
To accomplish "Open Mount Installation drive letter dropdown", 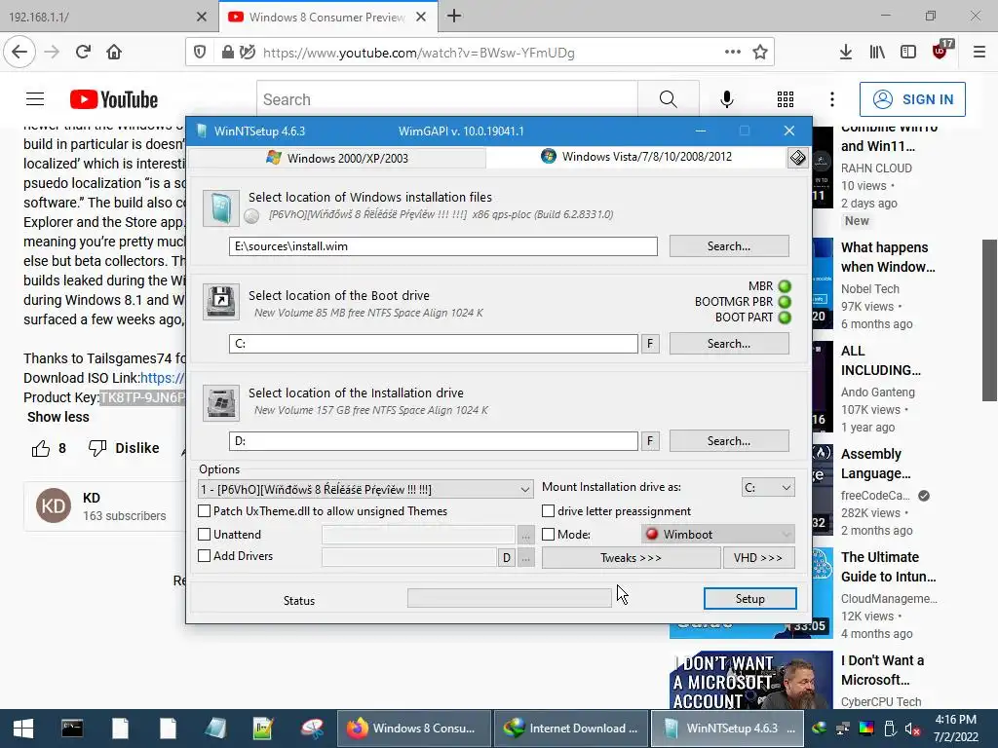I will [768, 487].
